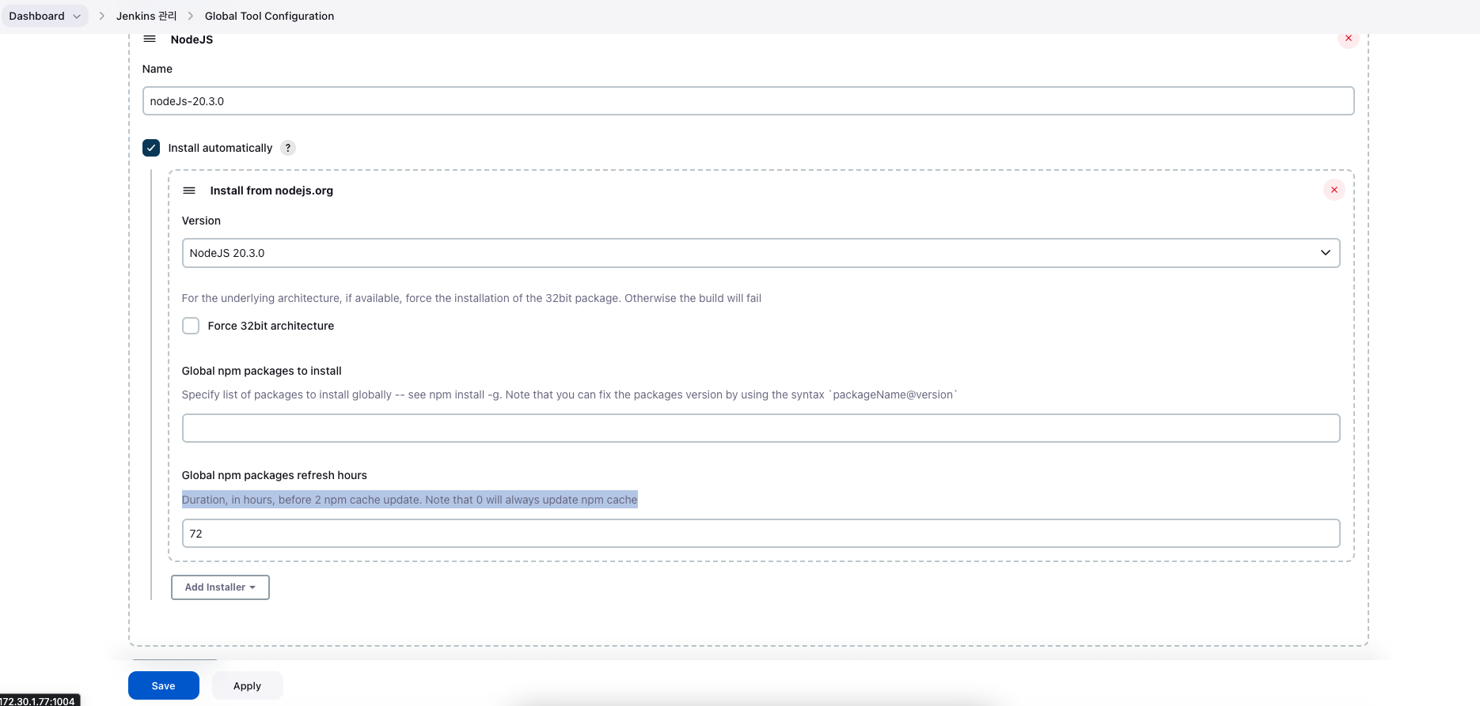Focus the Name field containing nodeJs-20.3.0

[748, 101]
